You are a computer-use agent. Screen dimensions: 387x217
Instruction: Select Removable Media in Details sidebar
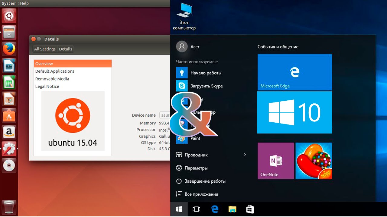coord(73,79)
